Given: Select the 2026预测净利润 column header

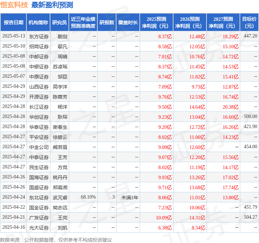Looking at the screenshot, I should click(x=190, y=23).
